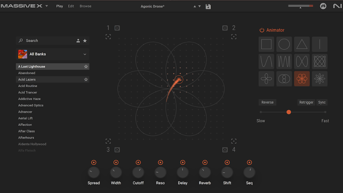Toggle the Animator power button
Viewport: 343px width, 193px height.
262,29
